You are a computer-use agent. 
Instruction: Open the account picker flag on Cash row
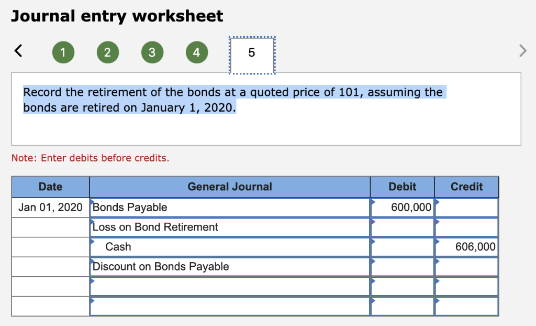pos(93,242)
